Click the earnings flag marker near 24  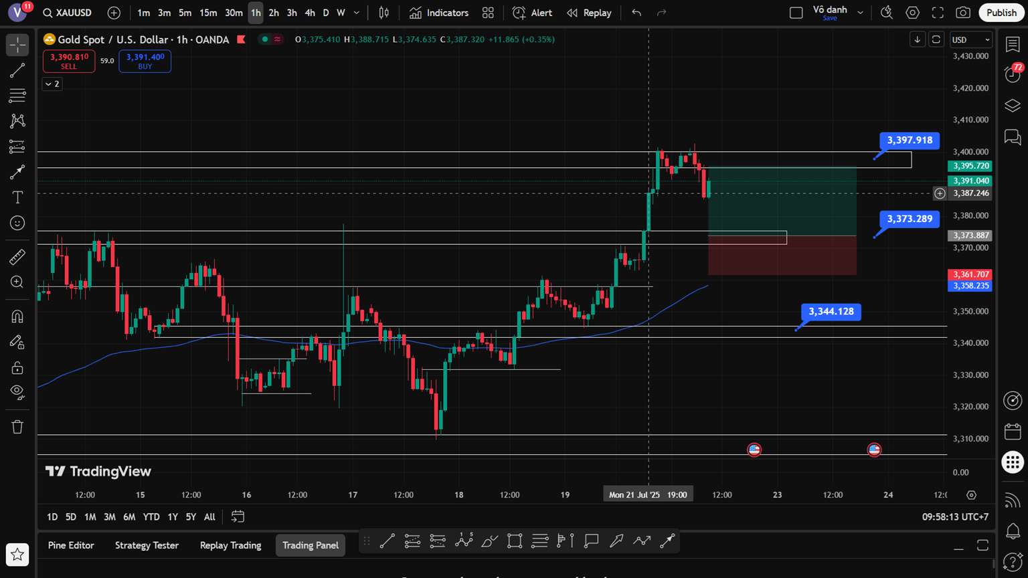pos(874,450)
